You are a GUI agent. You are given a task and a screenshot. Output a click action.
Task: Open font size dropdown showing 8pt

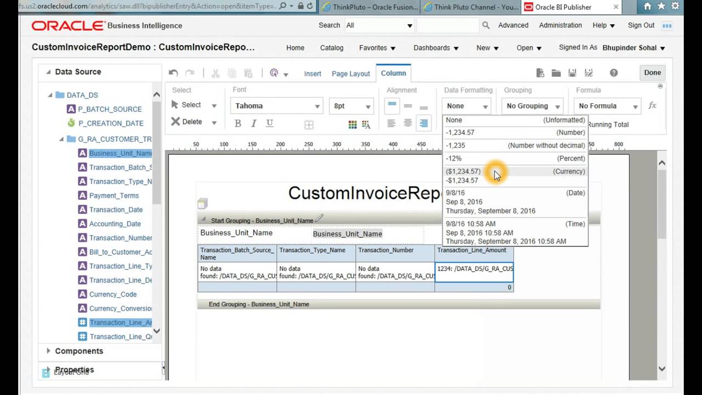[352, 106]
